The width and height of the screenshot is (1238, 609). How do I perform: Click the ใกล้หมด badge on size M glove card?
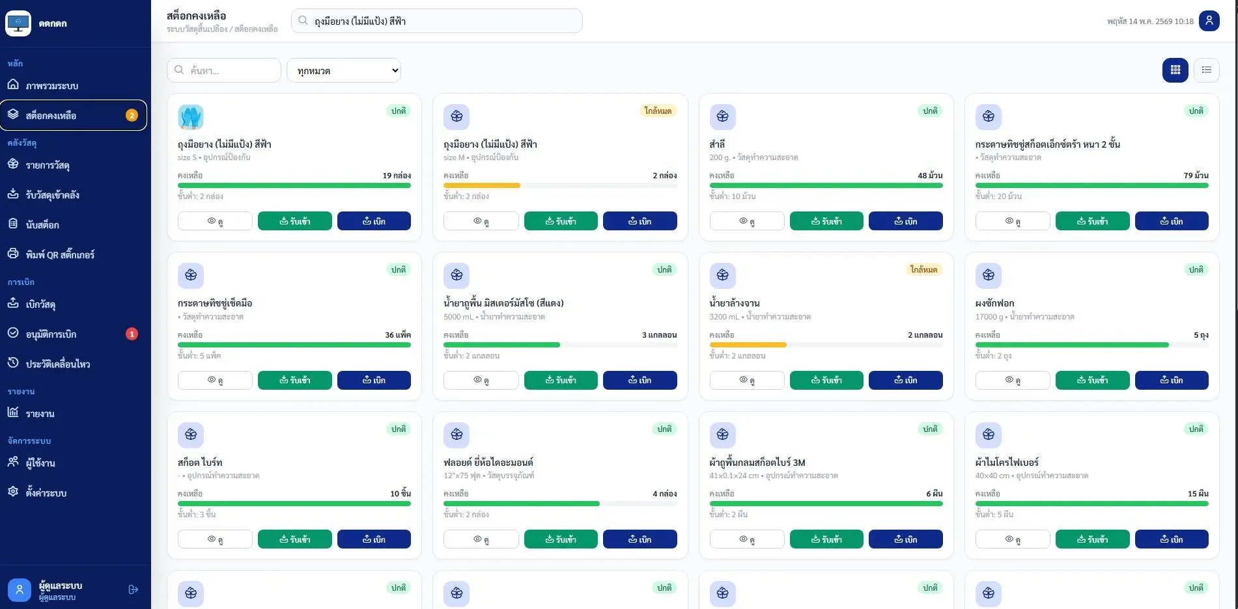tap(658, 111)
